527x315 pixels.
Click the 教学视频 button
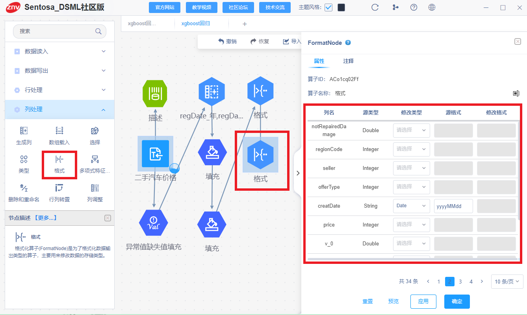201,7
